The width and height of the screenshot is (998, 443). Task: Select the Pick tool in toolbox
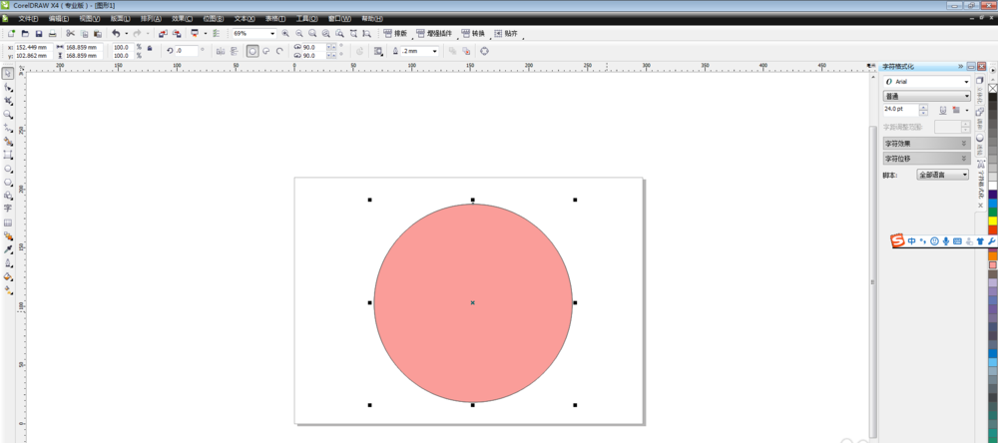[8, 74]
